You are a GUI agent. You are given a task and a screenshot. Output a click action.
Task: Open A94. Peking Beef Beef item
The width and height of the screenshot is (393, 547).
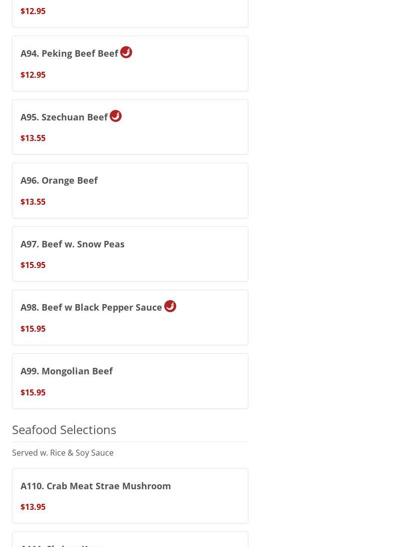130,64
